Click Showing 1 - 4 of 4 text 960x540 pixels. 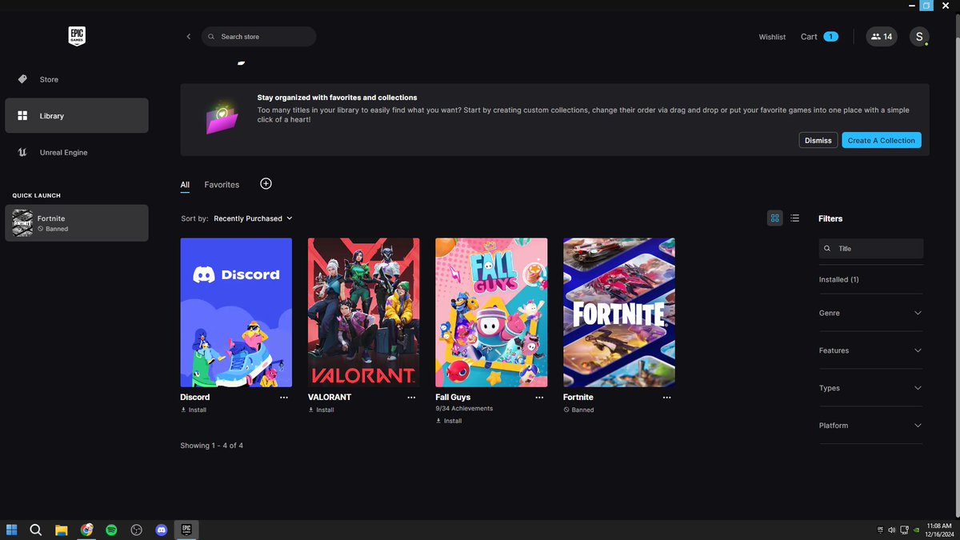click(212, 446)
